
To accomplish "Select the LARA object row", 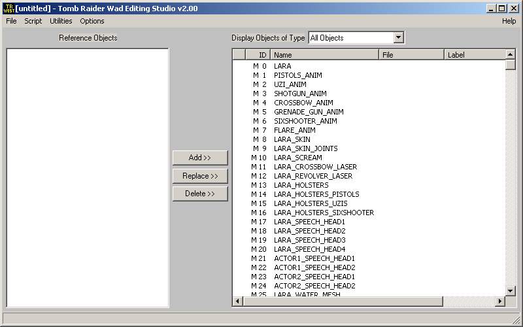I will pyautogui.click(x=369, y=66).
